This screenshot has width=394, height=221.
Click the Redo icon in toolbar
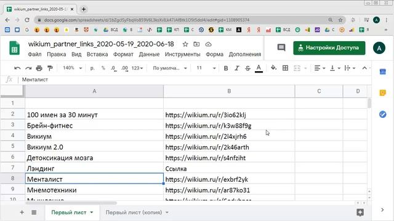tap(28, 68)
